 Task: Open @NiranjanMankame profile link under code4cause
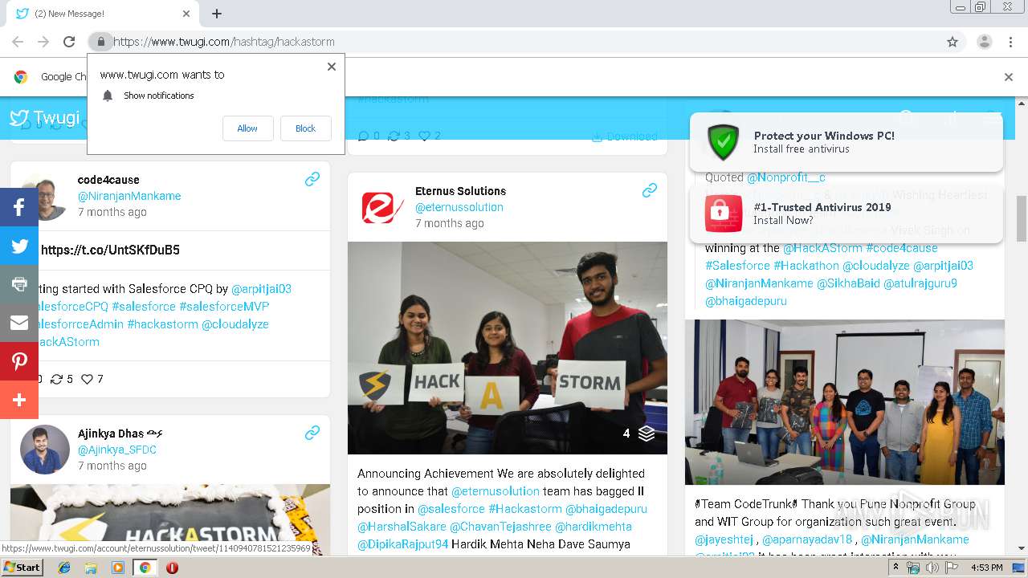[129, 196]
